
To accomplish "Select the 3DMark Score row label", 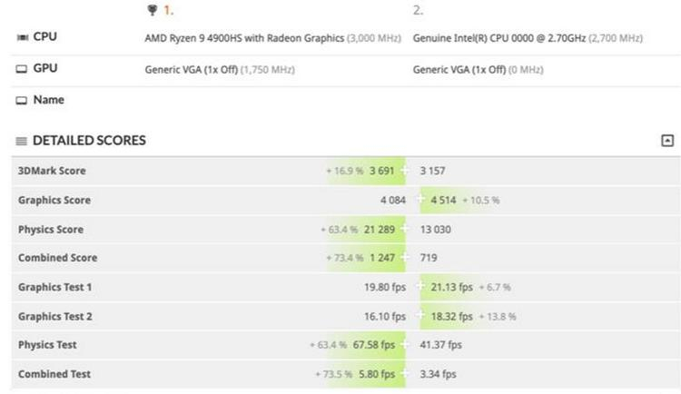I will pos(52,171).
